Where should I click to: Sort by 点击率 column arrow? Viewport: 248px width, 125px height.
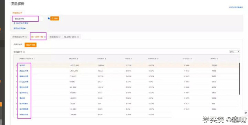[132, 59]
